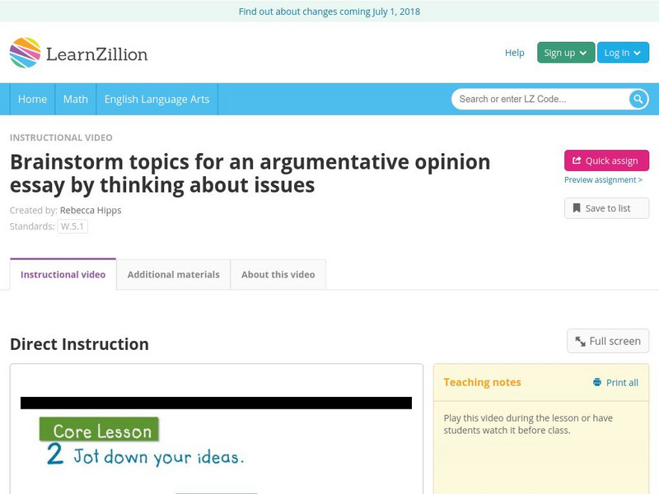Open the changes coming July 1 banner link

pos(329,12)
